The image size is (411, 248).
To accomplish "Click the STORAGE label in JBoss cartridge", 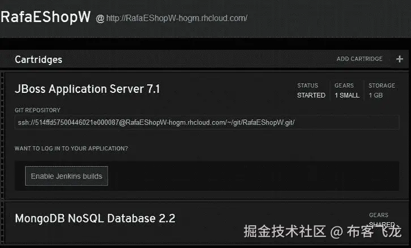I will tap(382, 85).
